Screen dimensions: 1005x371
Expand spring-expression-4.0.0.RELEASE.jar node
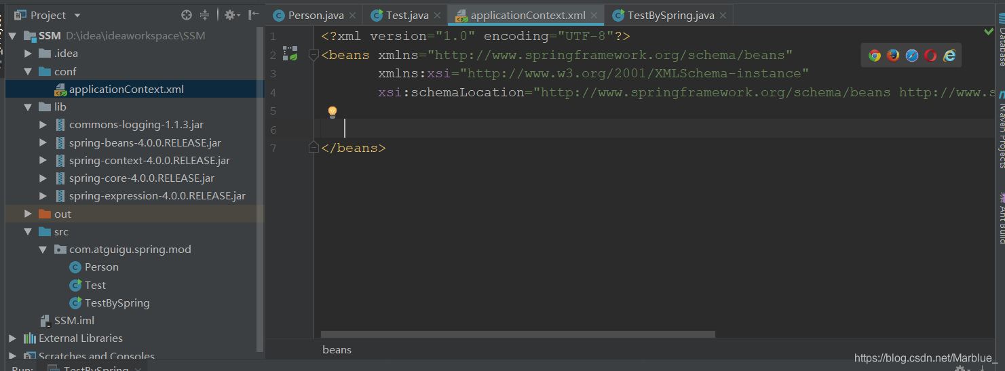pos(43,196)
